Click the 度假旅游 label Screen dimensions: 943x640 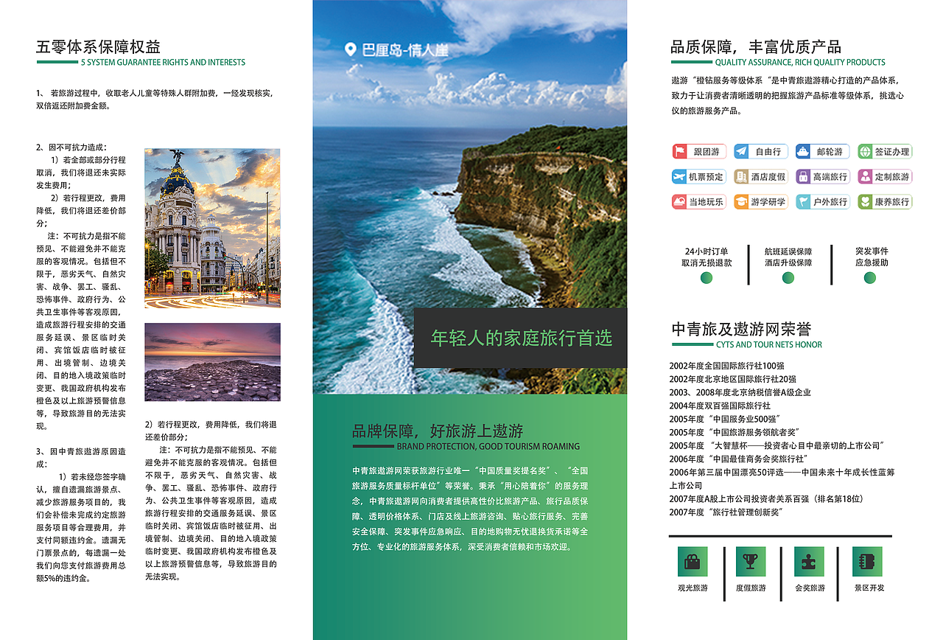tap(751, 588)
